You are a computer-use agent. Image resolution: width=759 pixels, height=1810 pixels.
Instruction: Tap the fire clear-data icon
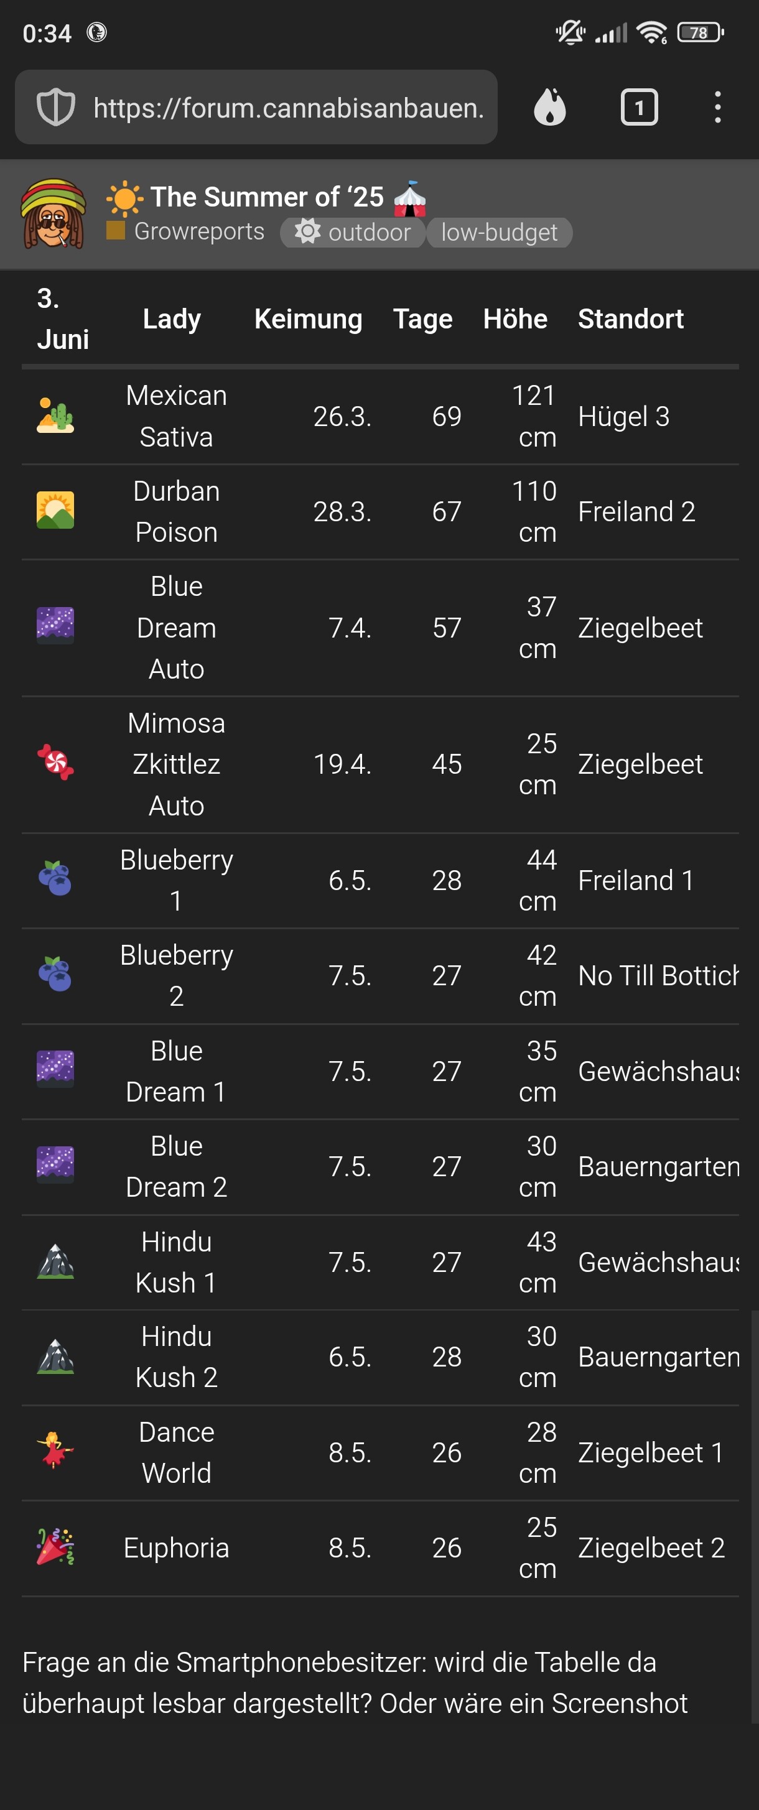[549, 108]
